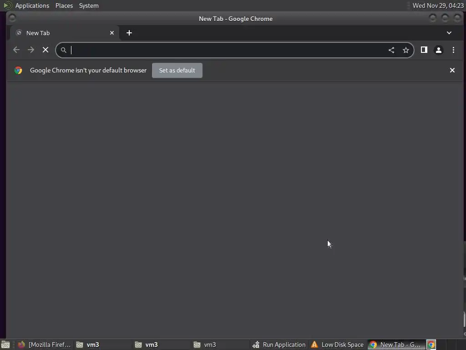Click the Chrome logo in infobar
Image resolution: width=466 pixels, height=350 pixels.
18,70
